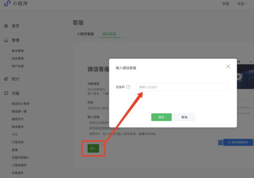Open the 统计 sidebar section
Screen dimensions: 254x178
[16, 79]
